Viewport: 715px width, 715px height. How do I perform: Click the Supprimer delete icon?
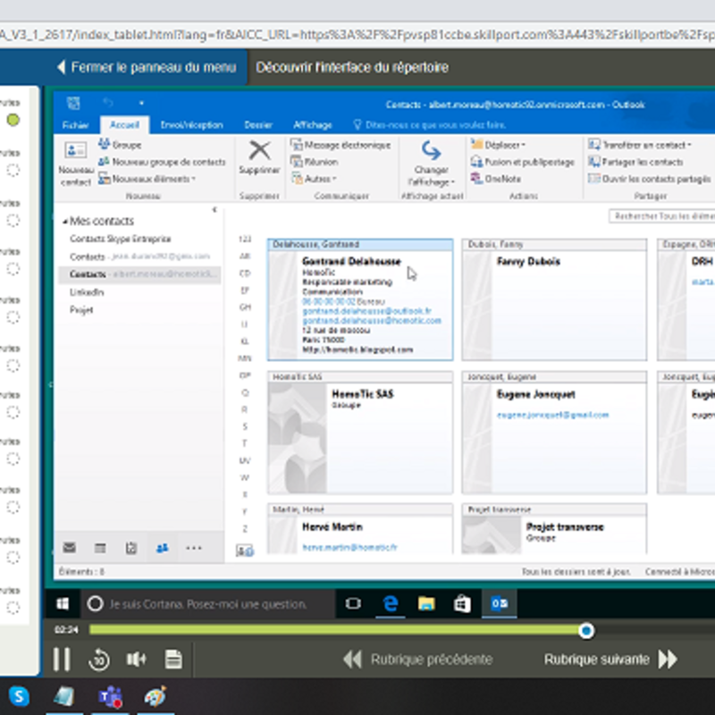point(259,151)
